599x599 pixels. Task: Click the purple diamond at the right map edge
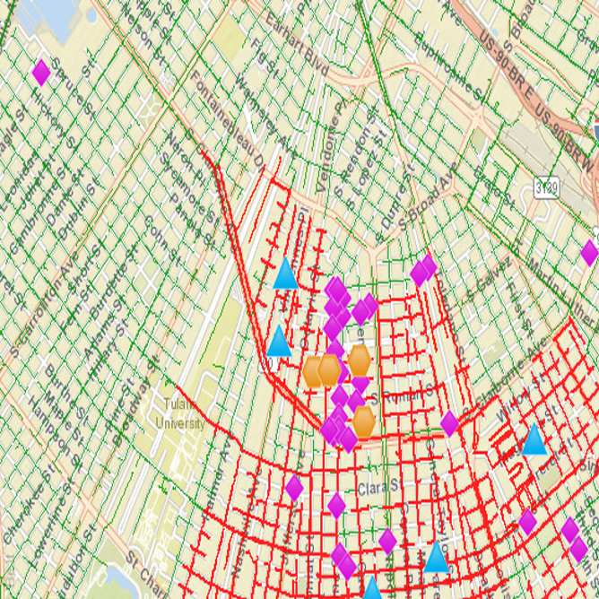coord(590,253)
